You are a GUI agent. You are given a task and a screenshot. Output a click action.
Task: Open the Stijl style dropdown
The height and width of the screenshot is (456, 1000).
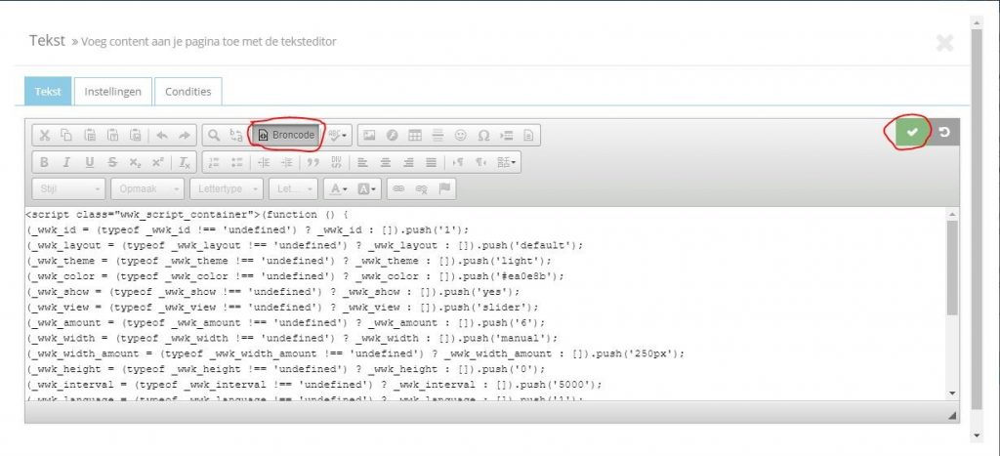pyautogui.click(x=69, y=188)
